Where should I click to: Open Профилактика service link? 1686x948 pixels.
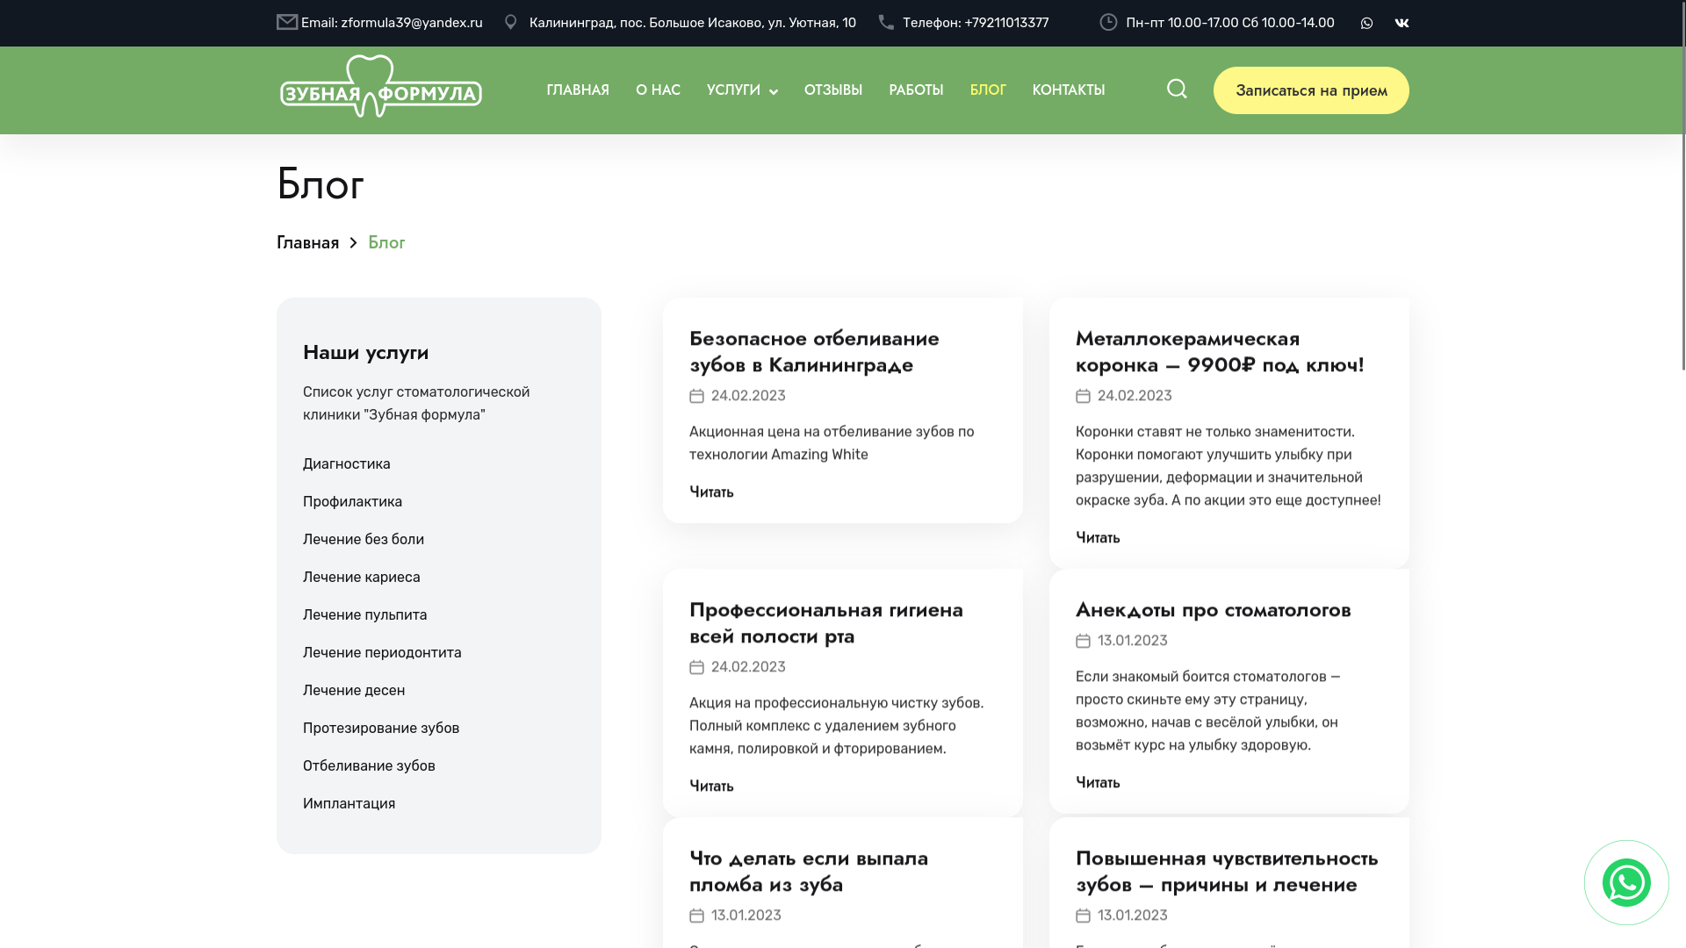(x=352, y=502)
